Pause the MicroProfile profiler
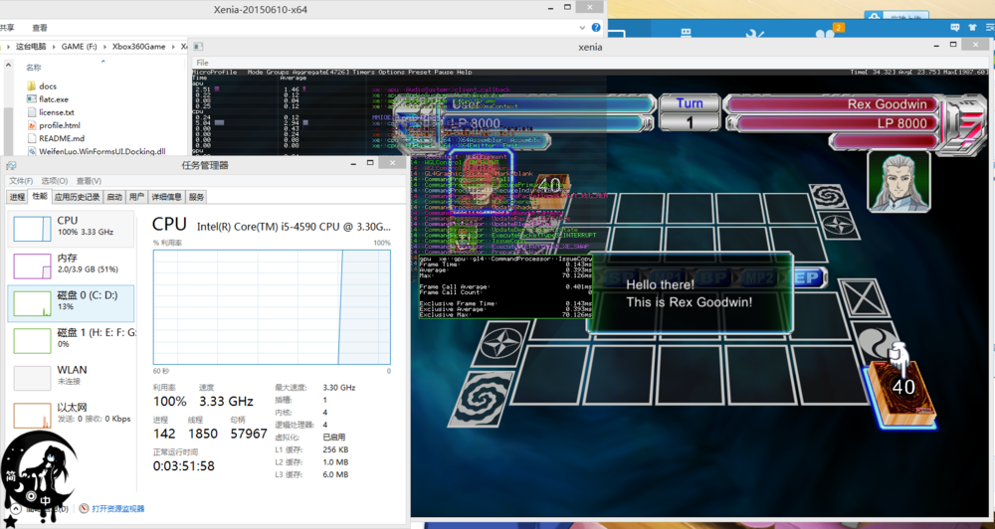 (444, 73)
